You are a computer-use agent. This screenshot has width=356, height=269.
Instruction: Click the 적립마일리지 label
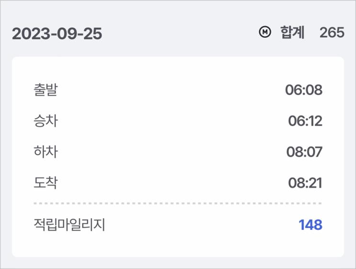click(x=69, y=224)
